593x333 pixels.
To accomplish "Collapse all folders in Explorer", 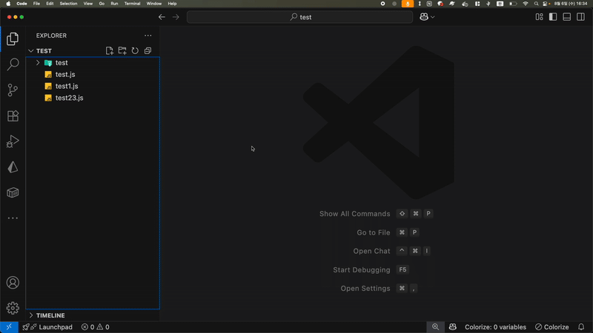I will (148, 50).
